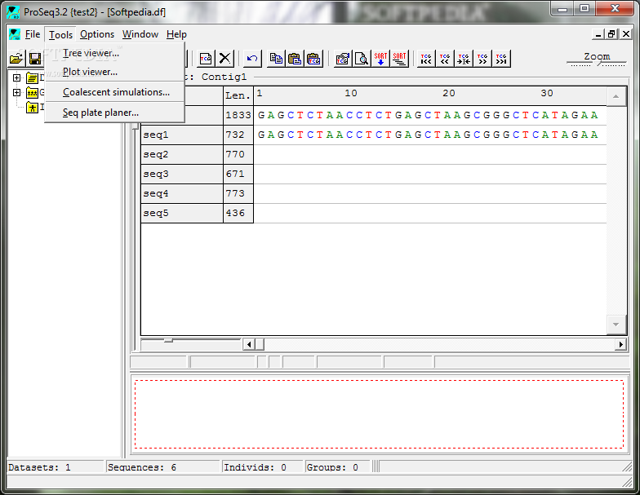Delete with the X toolbar icon
This screenshot has height=495, width=640.
tap(224, 59)
